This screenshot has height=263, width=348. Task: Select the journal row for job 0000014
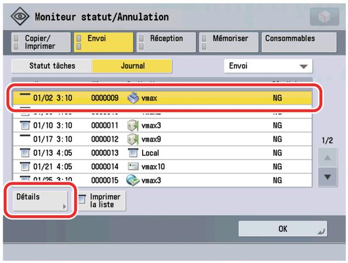pos(162,167)
